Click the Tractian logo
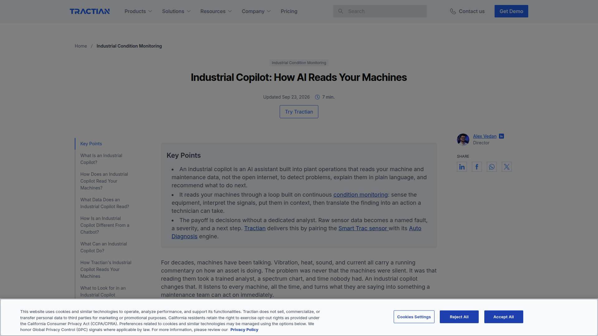598x336 pixels. pyautogui.click(x=90, y=11)
